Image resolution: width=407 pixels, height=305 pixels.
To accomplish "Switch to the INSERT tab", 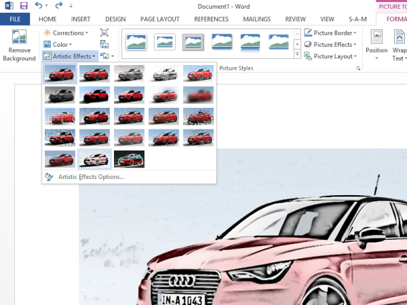I will 81,19.
